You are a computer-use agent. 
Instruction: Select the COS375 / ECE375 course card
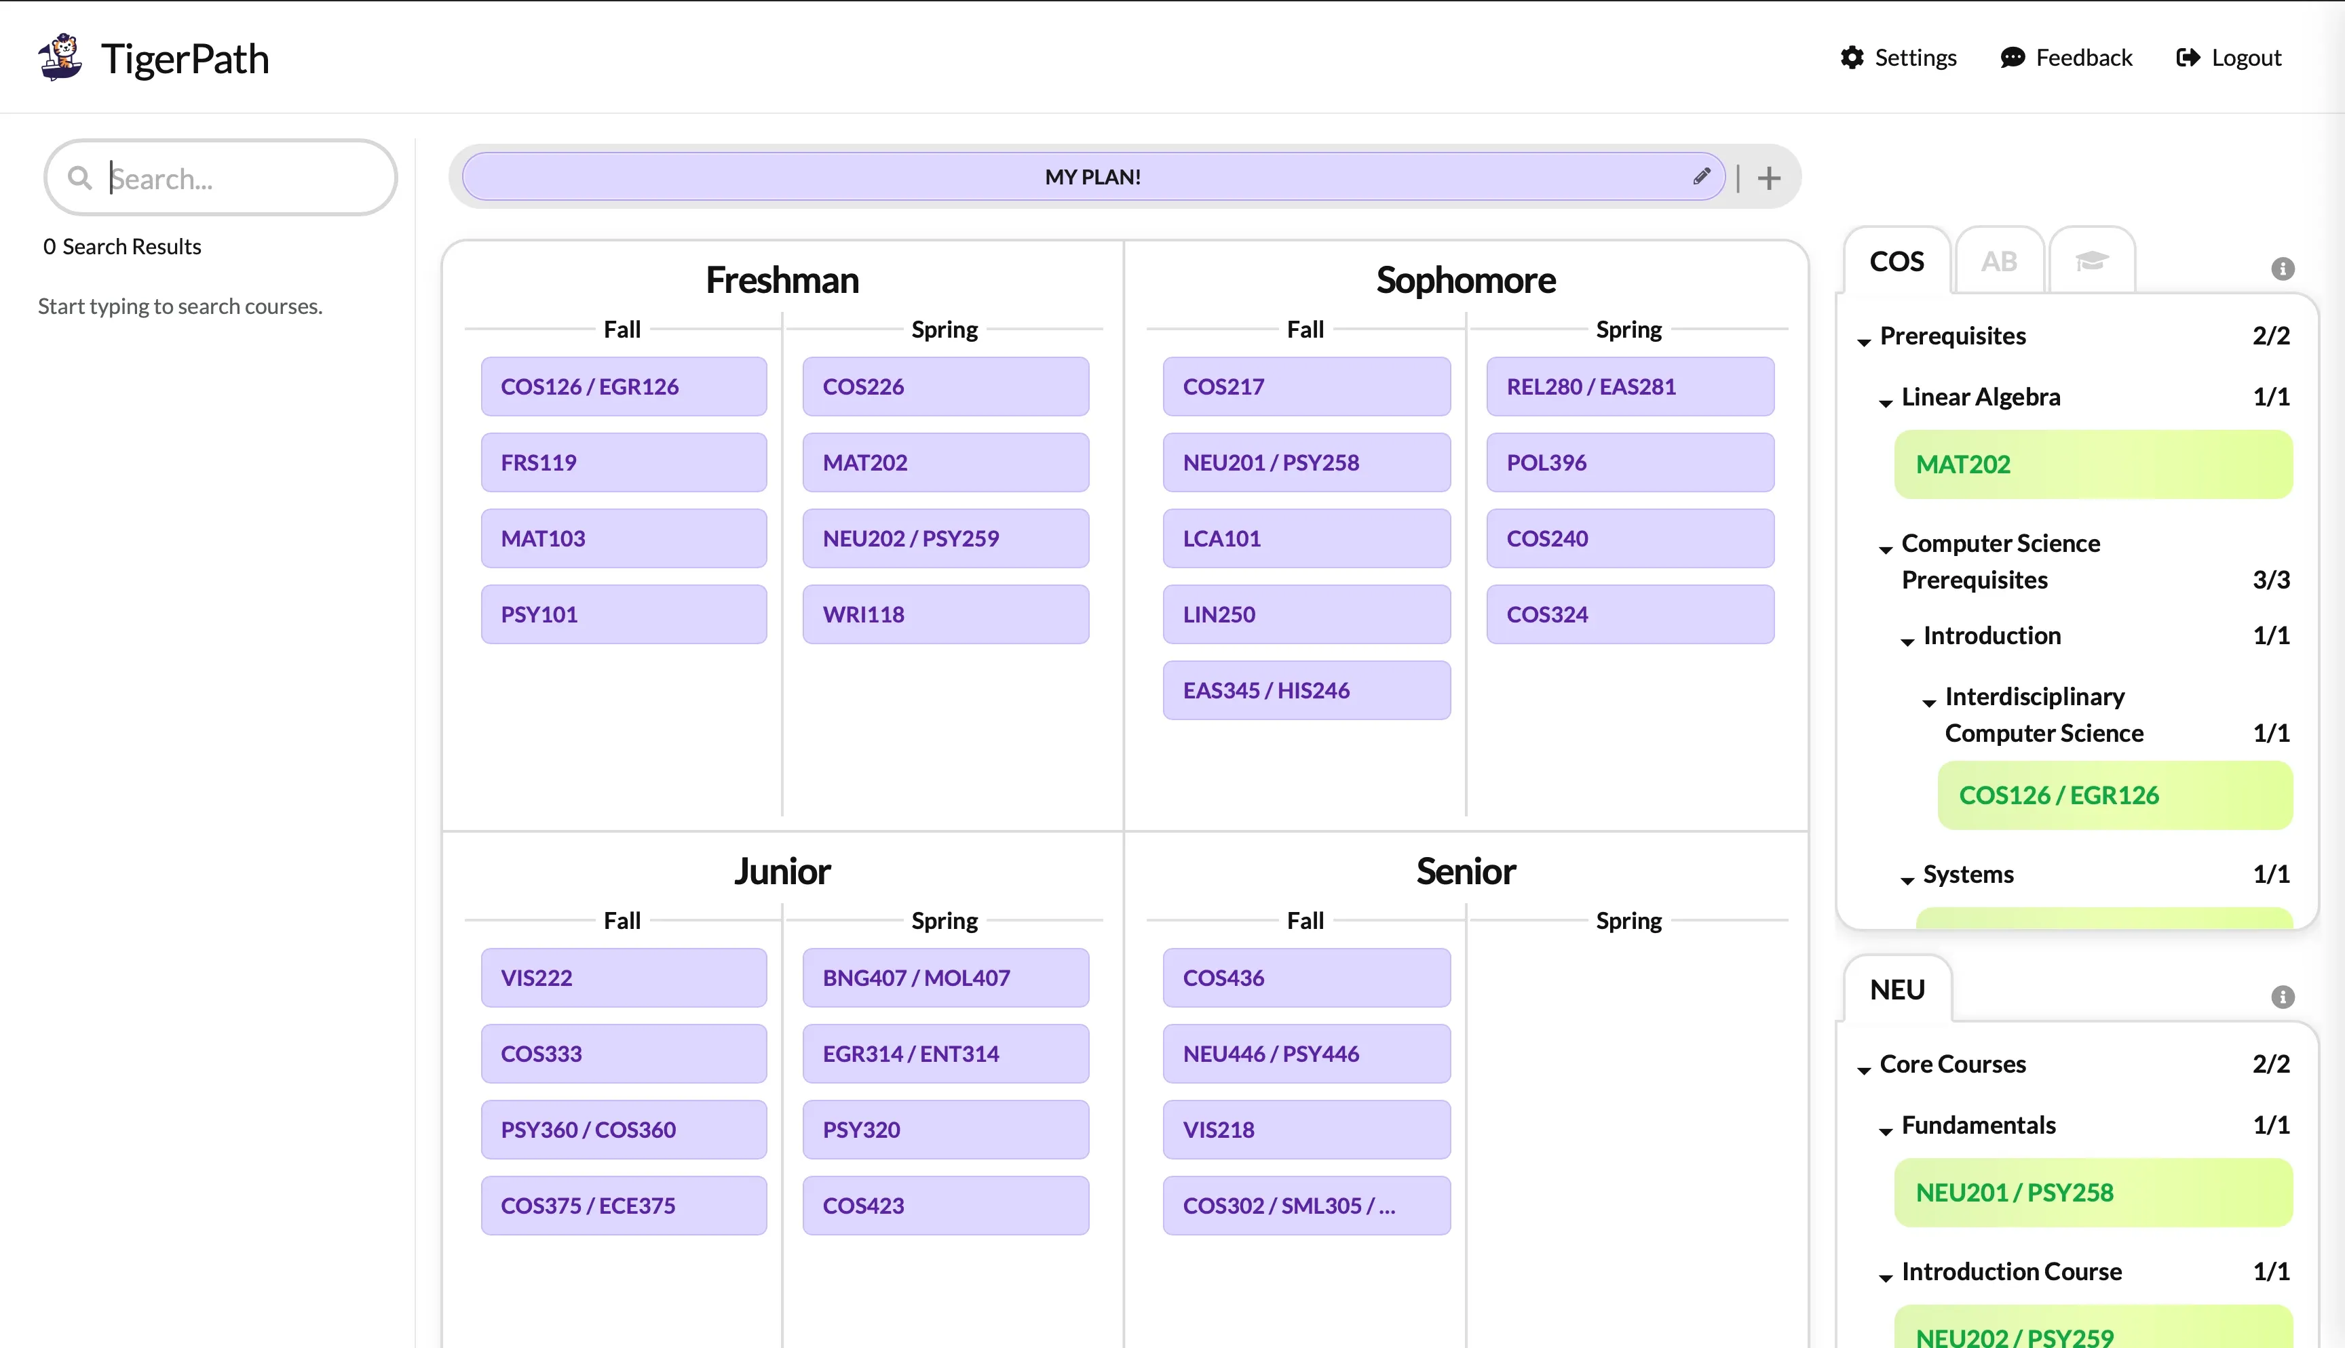624,1206
